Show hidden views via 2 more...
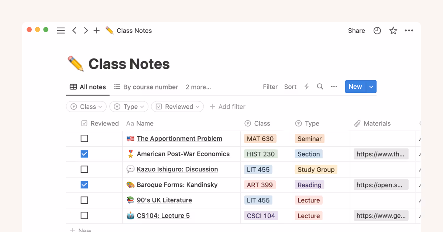The width and height of the screenshot is (443, 232). pyautogui.click(x=198, y=87)
